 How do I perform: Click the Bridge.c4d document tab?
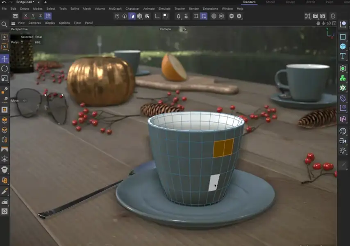[x=23, y=2]
